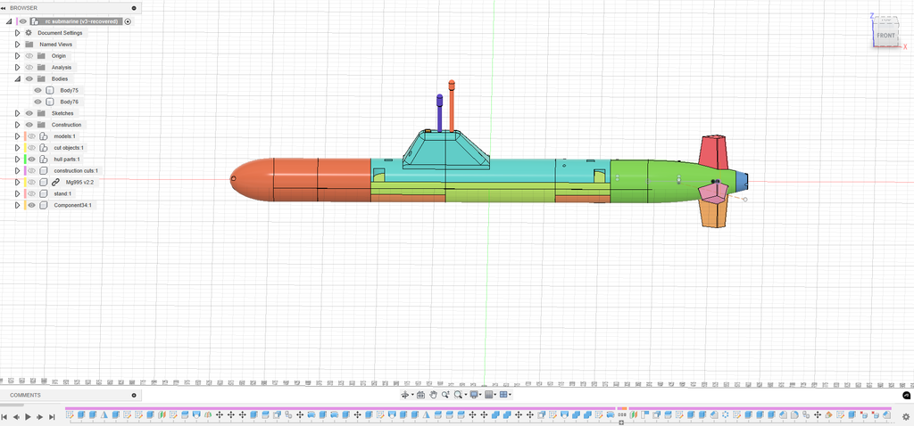
Task: Click the Viewports layout icon
Action: 503,395
